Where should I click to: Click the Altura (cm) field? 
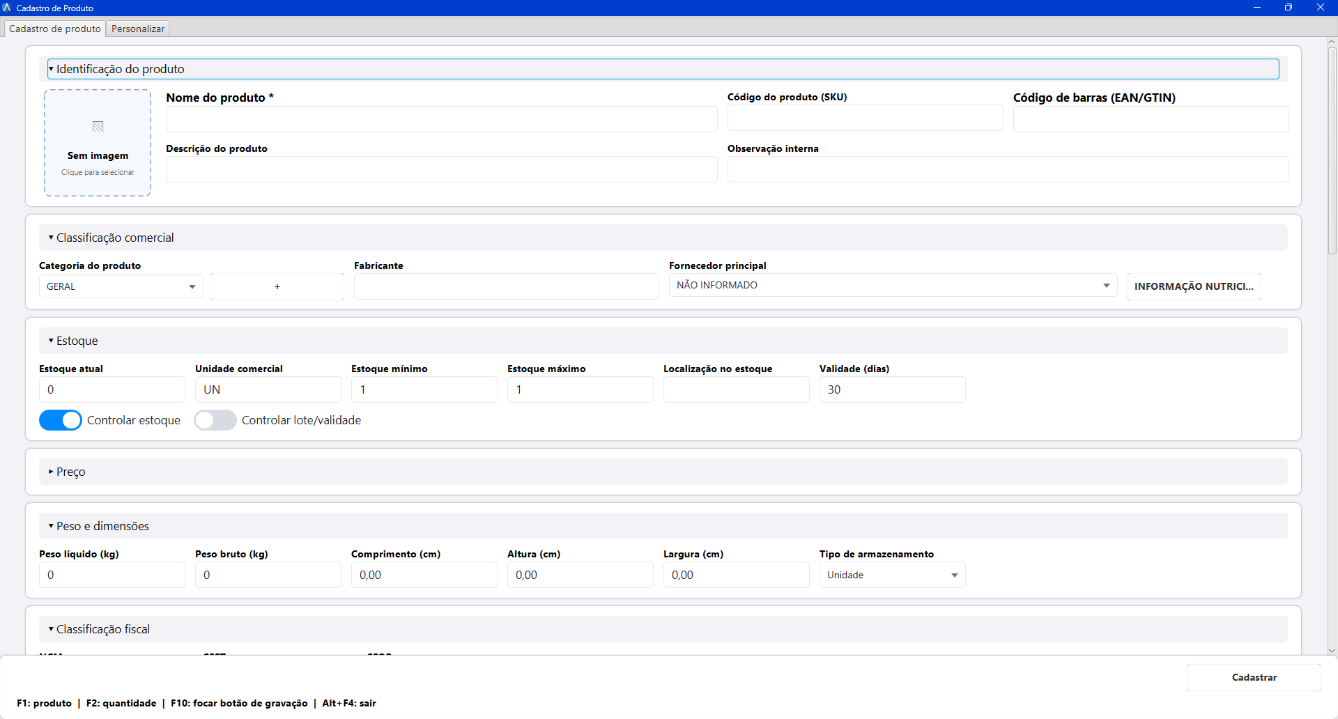580,575
